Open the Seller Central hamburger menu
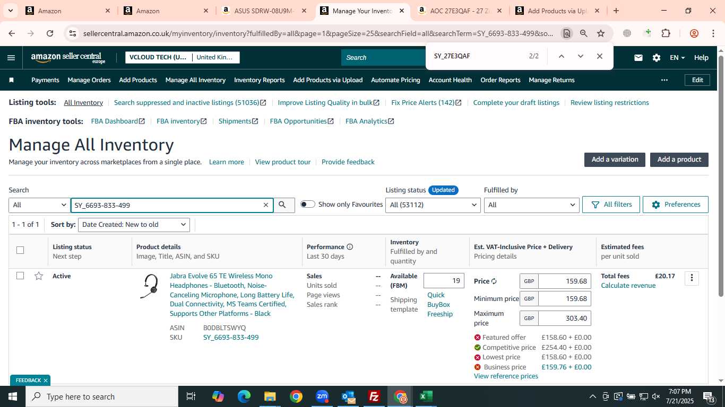Viewport: 725px width, 407px height. (11, 58)
